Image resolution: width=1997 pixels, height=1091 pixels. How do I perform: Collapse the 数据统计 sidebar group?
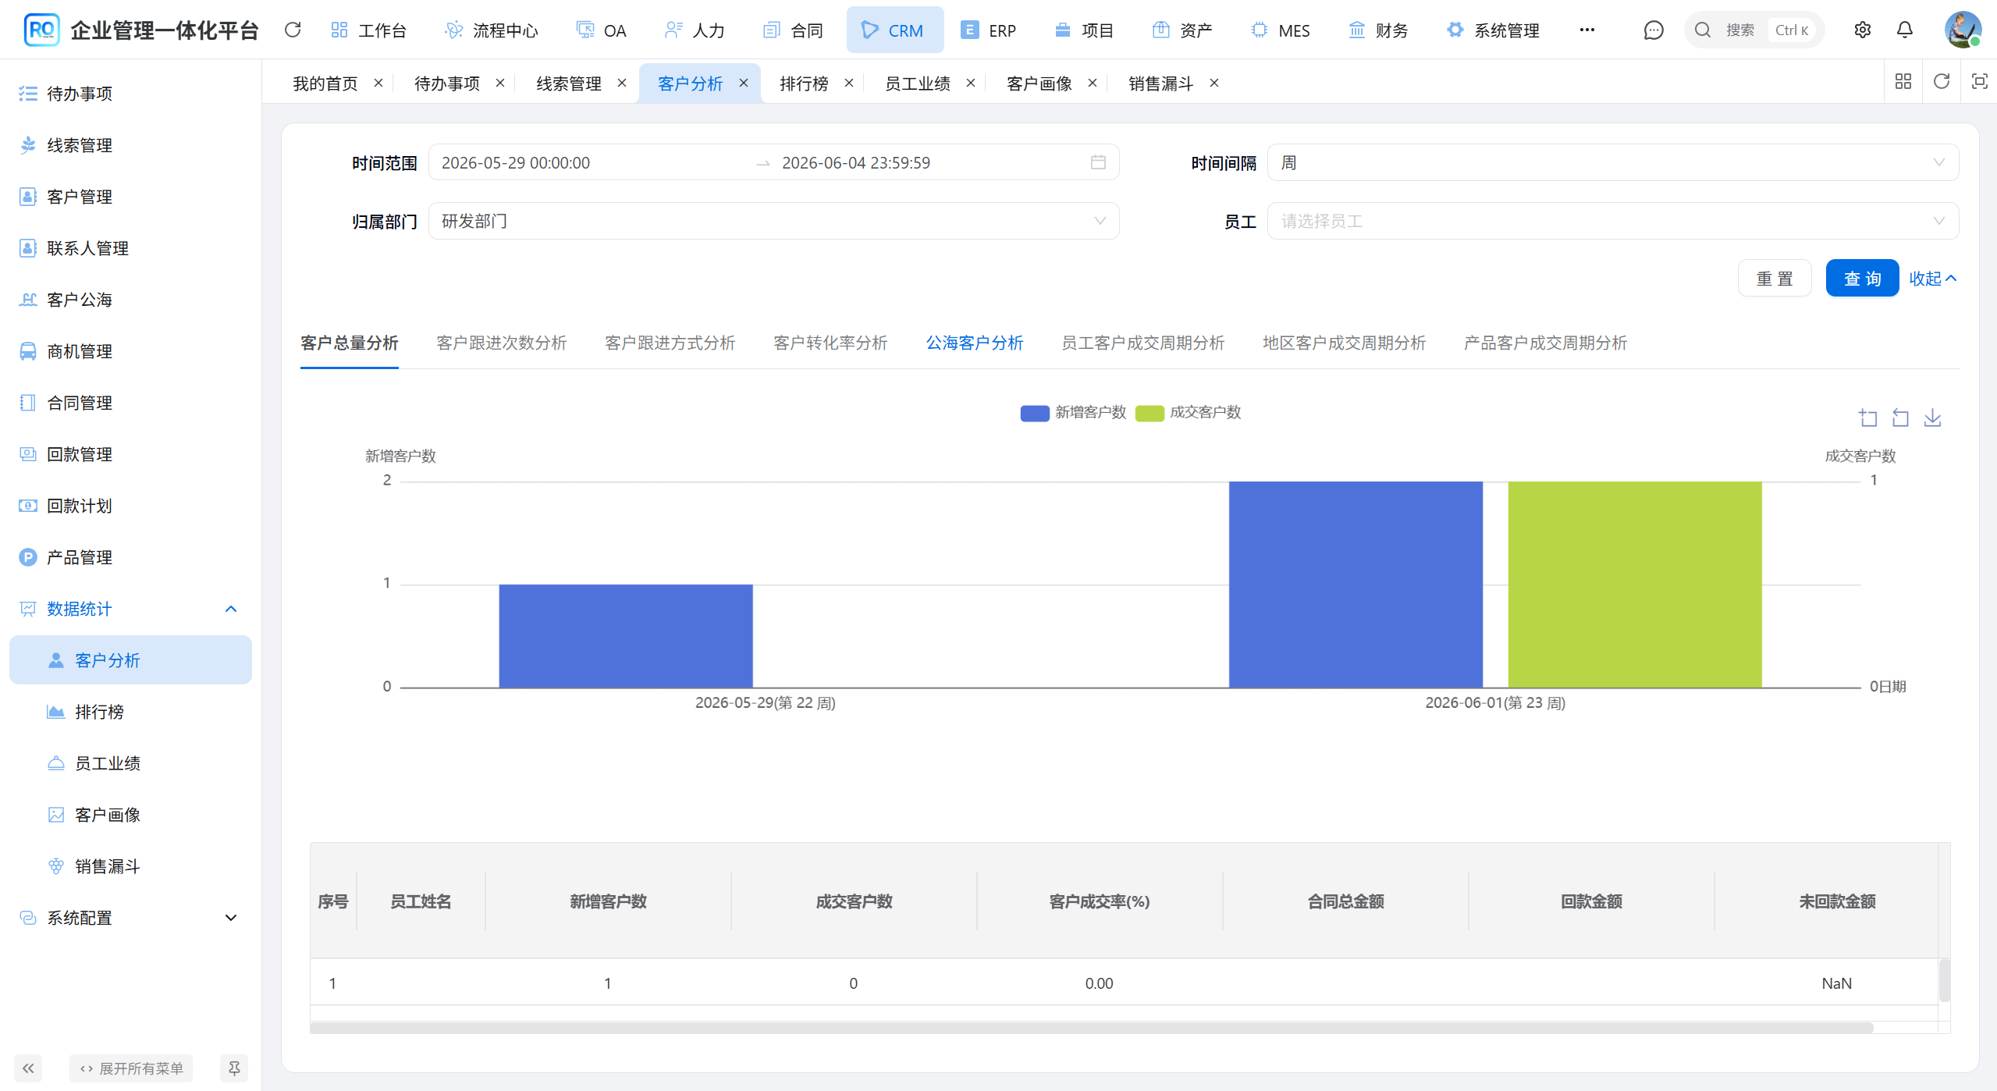click(130, 609)
